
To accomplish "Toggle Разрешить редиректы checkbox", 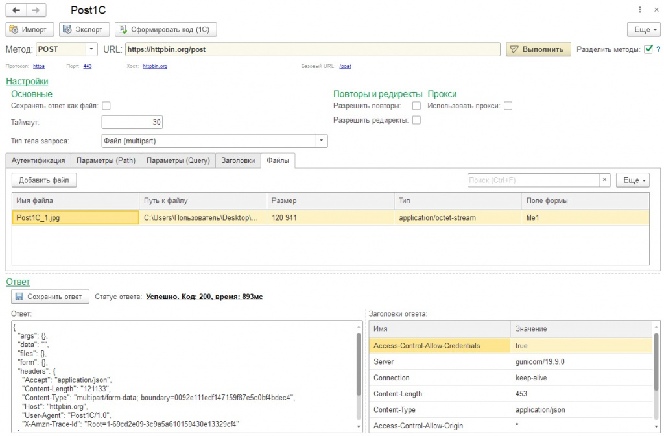I will point(417,120).
